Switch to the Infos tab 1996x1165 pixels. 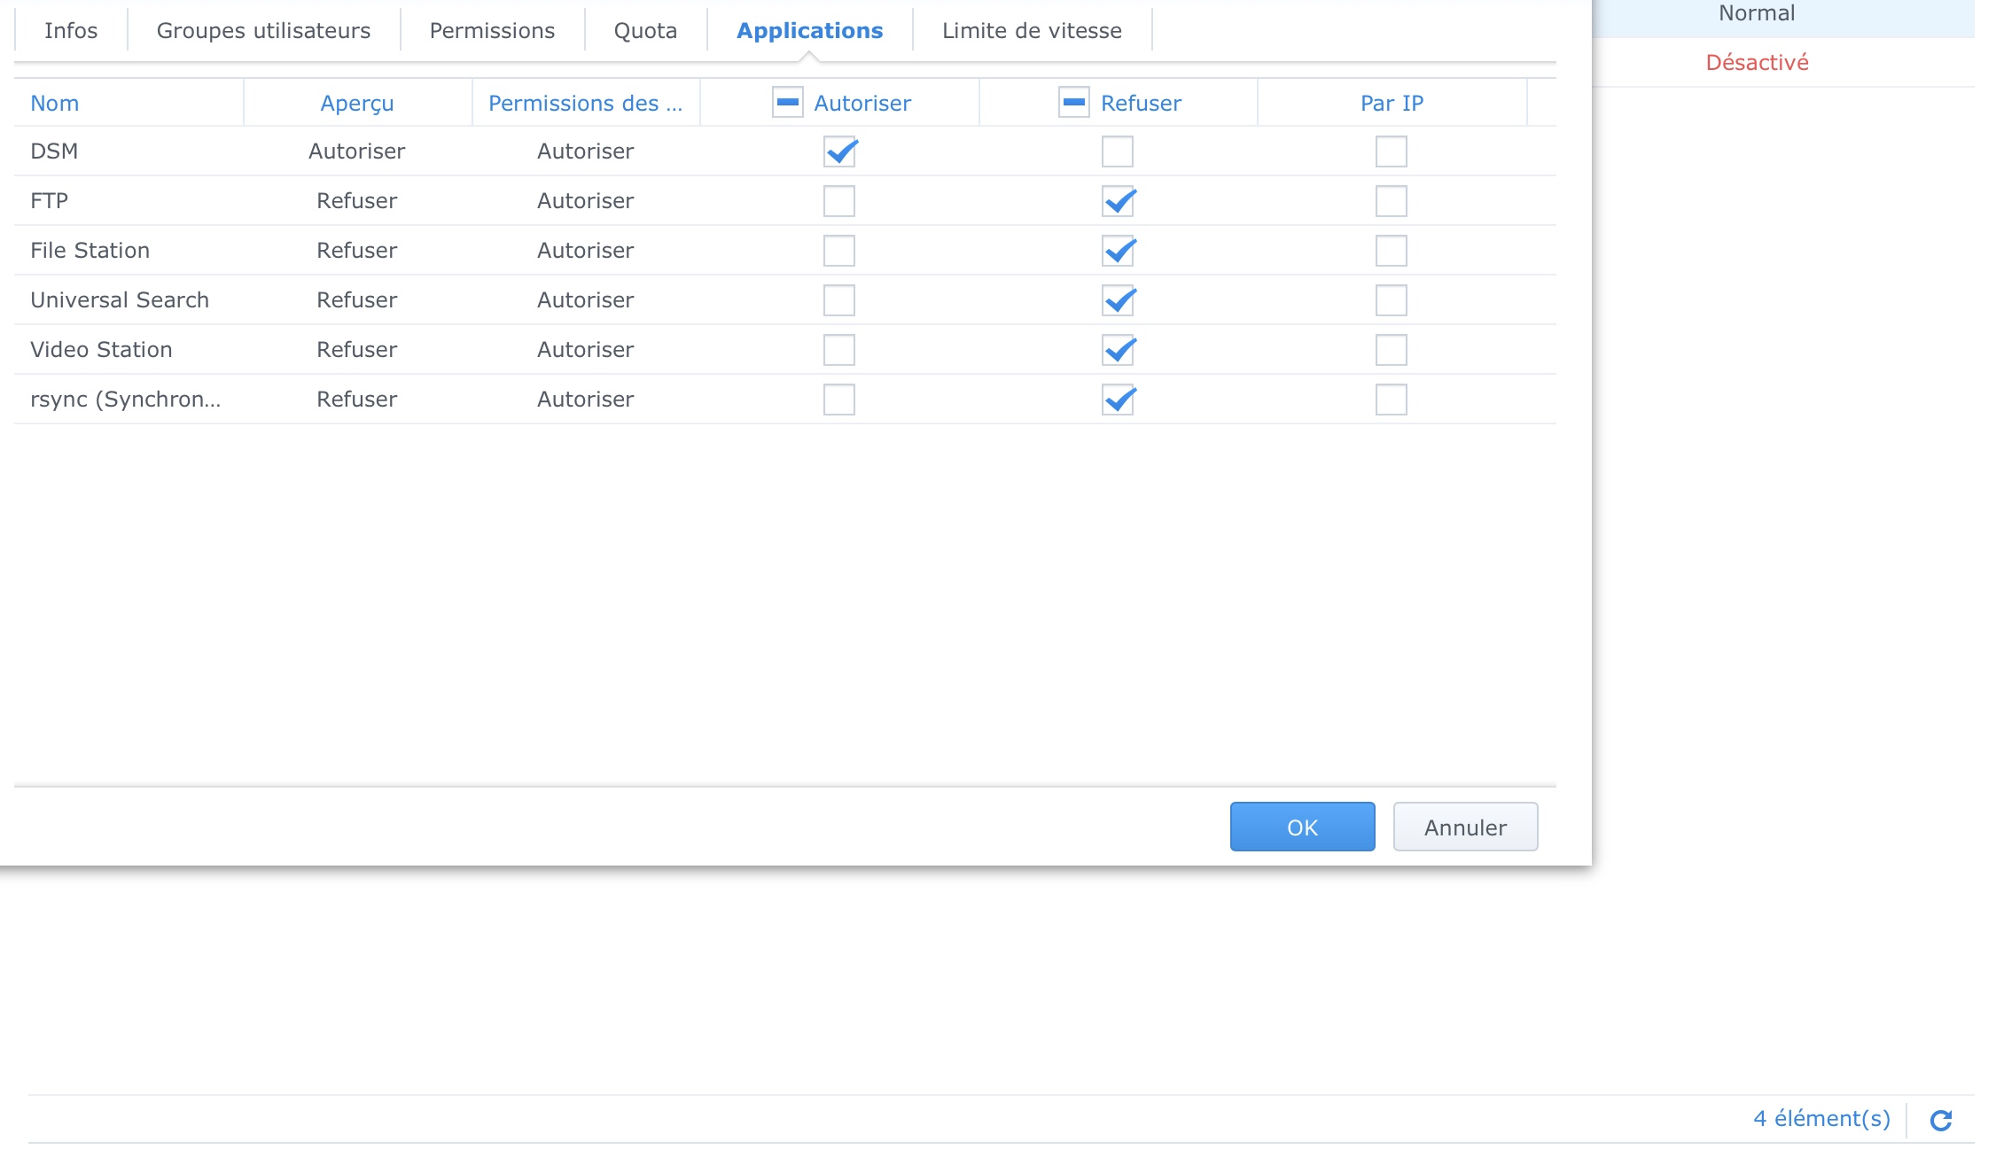71,31
